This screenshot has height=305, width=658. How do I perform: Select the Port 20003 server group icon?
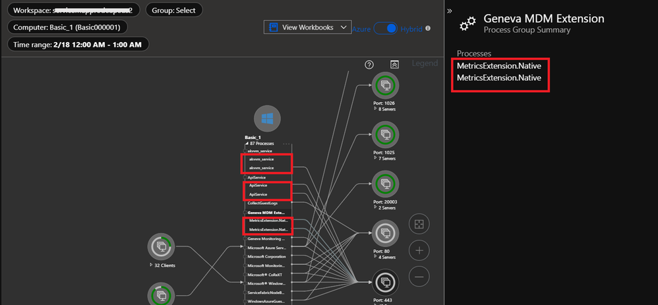[385, 184]
